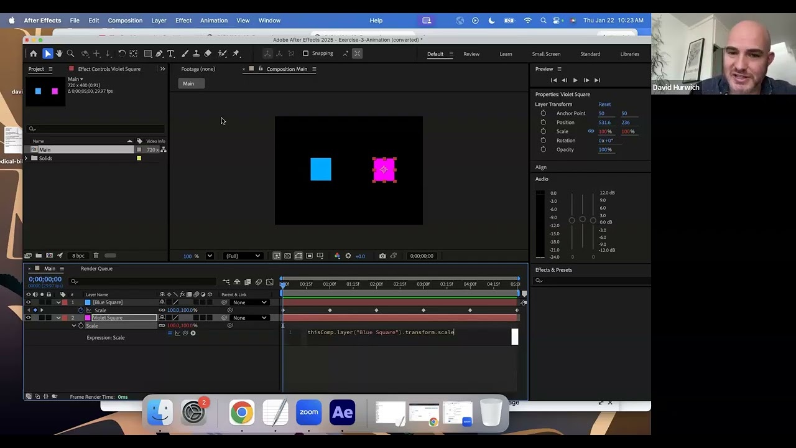Select the Roto Brush tool

point(222,54)
